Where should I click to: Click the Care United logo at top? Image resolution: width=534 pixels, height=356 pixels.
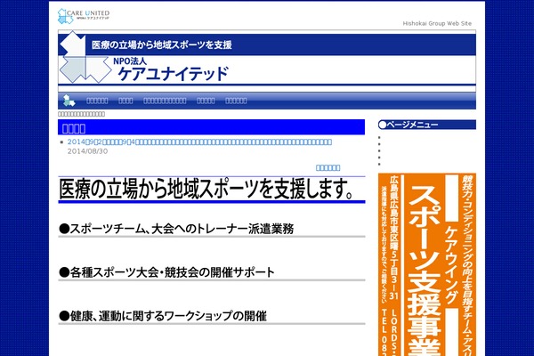[x=84, y=16]
